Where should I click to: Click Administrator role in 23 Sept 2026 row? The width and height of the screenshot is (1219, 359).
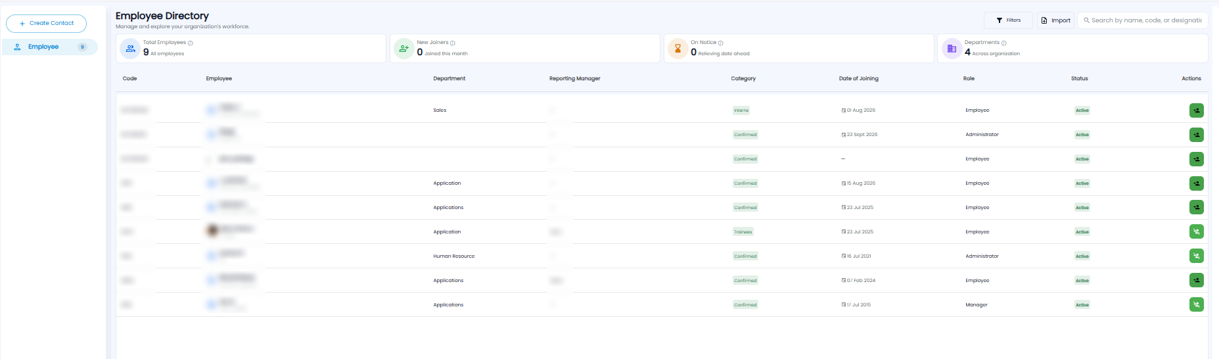(982, 135)
